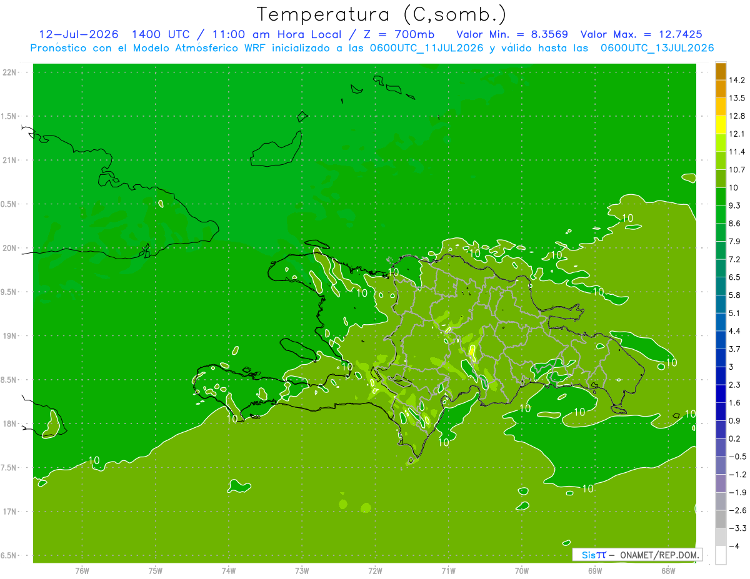Click the '19N' latitude axis label
Image resolution: width=750 pixels, height=579 pixels.
tap(9, 336)
